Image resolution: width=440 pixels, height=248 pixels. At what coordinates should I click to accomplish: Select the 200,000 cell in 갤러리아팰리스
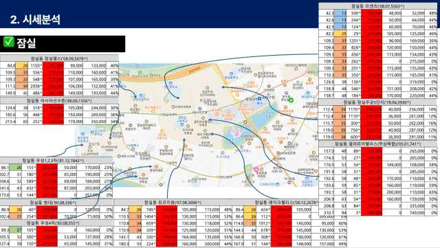(x=393, y=192)
